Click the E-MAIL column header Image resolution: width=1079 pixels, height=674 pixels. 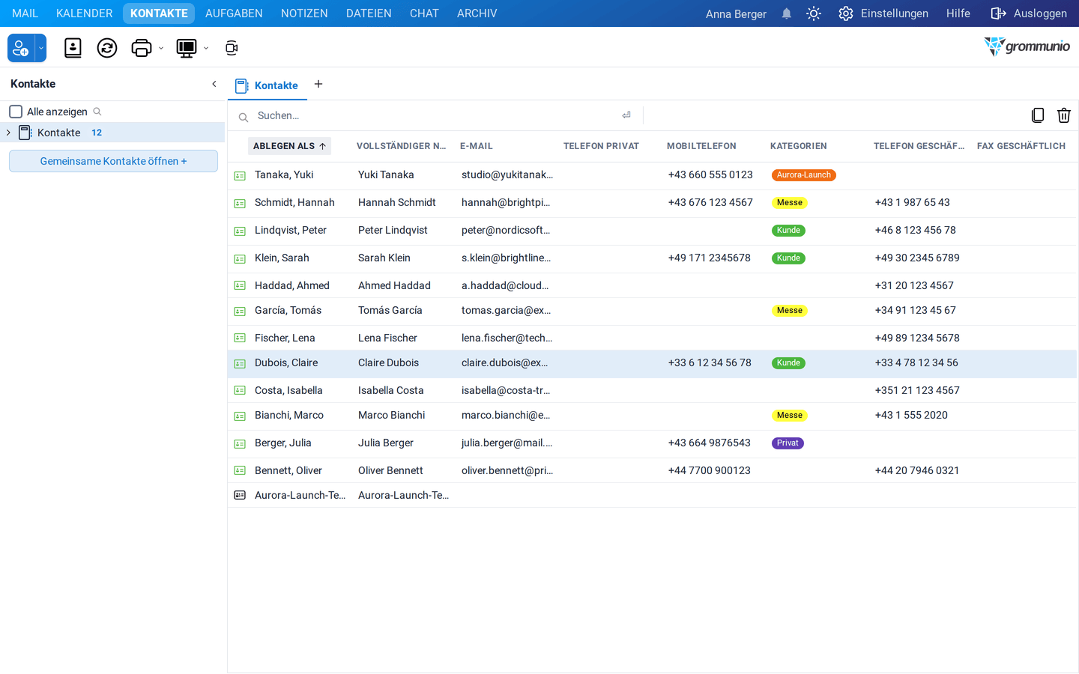477,146
